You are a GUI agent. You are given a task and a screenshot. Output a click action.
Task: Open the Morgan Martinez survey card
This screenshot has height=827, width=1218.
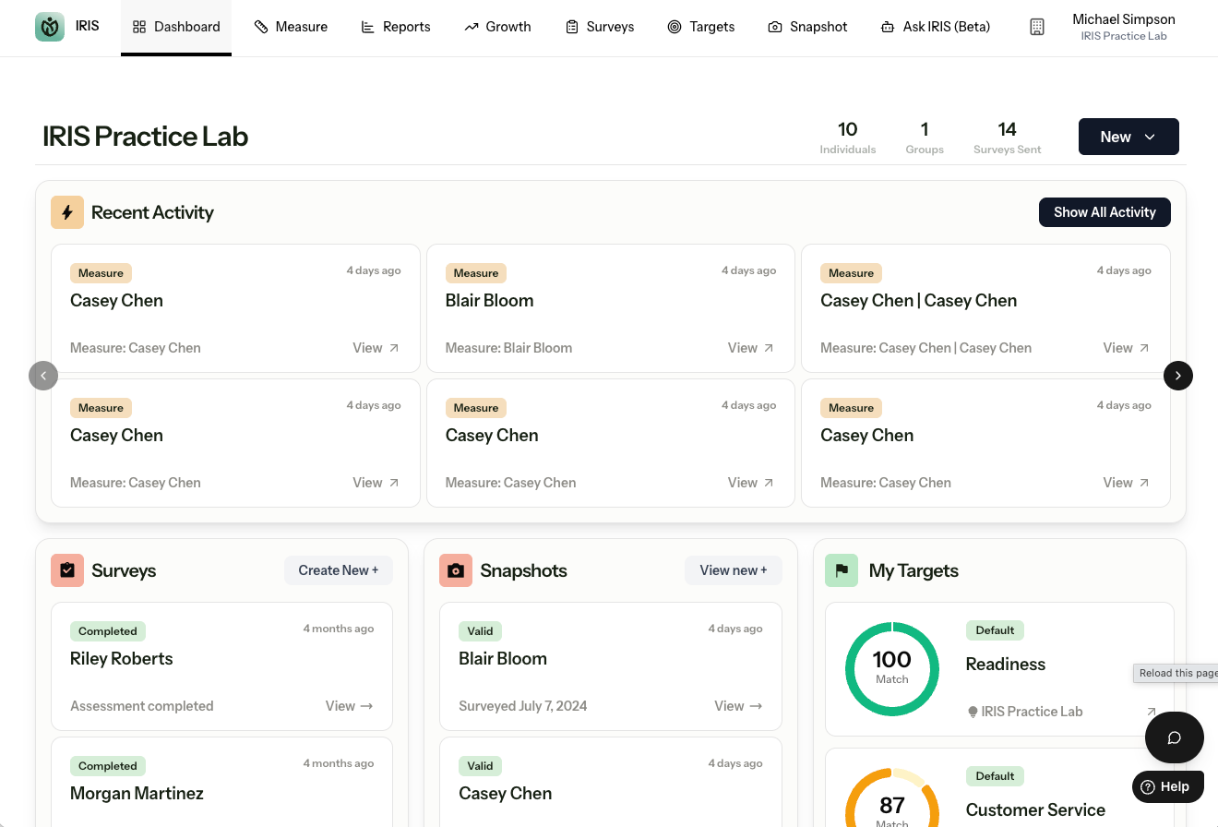point(221,782)
